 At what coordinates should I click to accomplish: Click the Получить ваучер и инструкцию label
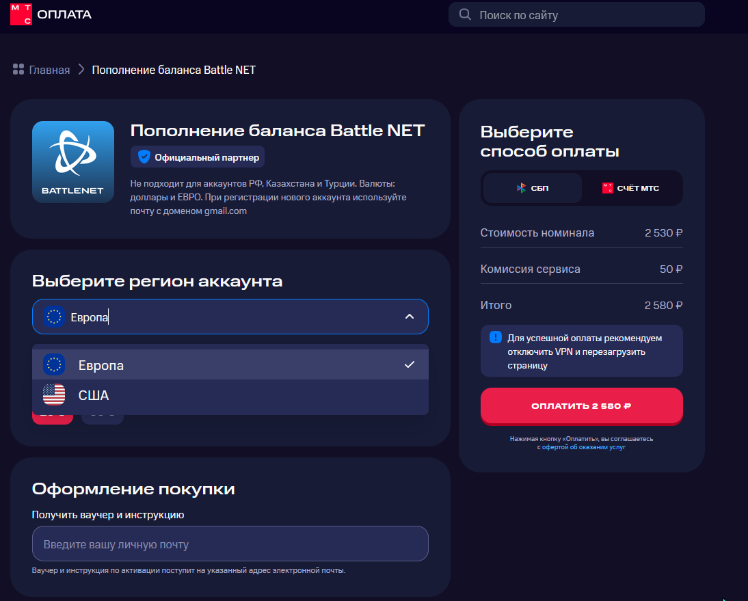(108, 515)
